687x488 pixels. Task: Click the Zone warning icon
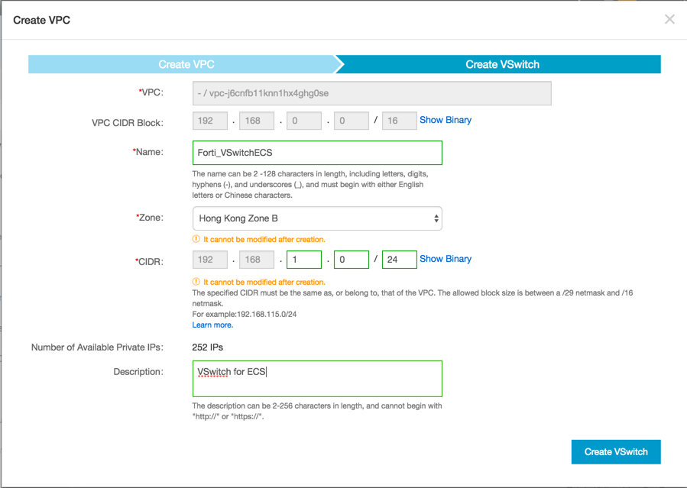(196, 239)
